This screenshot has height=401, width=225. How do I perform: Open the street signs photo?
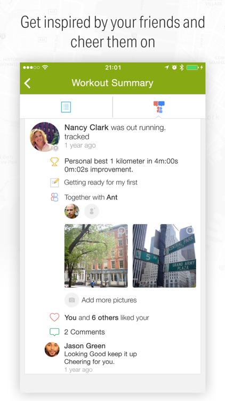point(165,256)
